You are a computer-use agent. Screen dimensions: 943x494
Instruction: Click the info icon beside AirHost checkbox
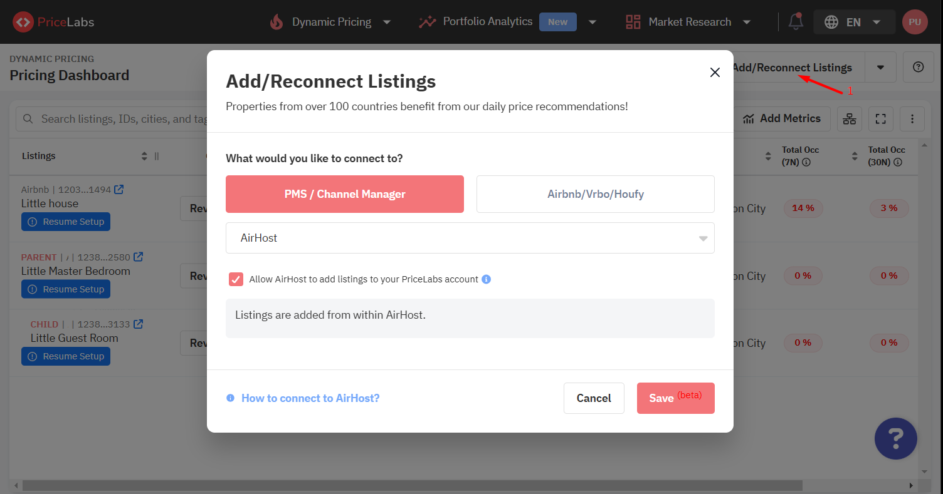coord(486,279)
